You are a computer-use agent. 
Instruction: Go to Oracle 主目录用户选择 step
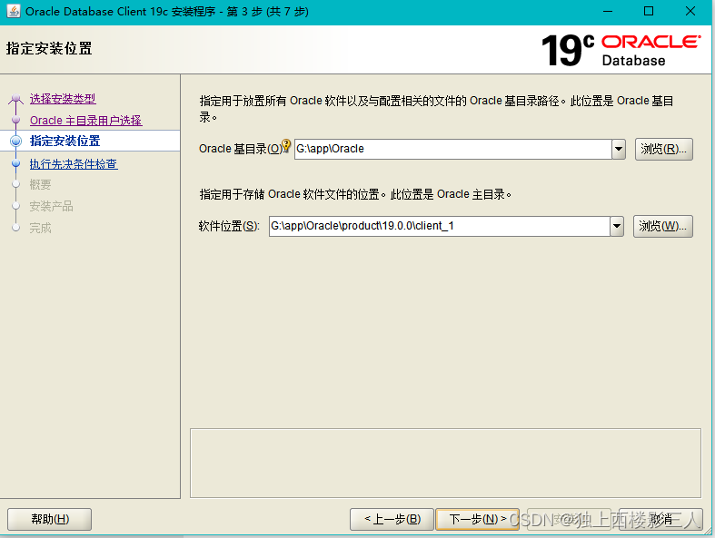click(x=86, y=121)
